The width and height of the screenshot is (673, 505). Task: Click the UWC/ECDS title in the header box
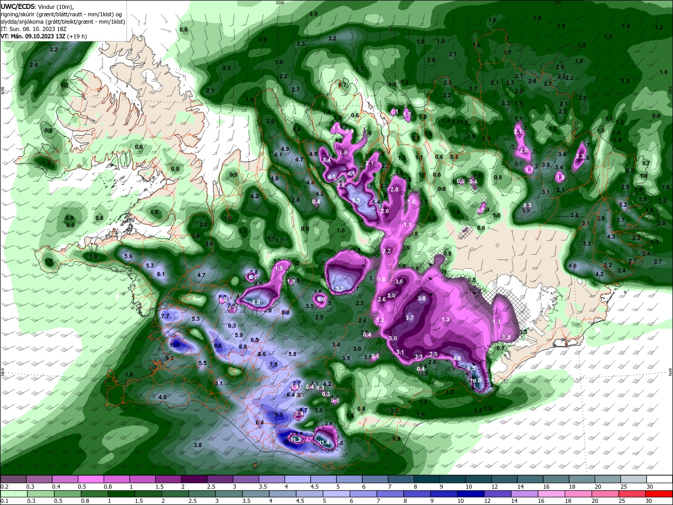pyautogui.click(x=17, y=6)
